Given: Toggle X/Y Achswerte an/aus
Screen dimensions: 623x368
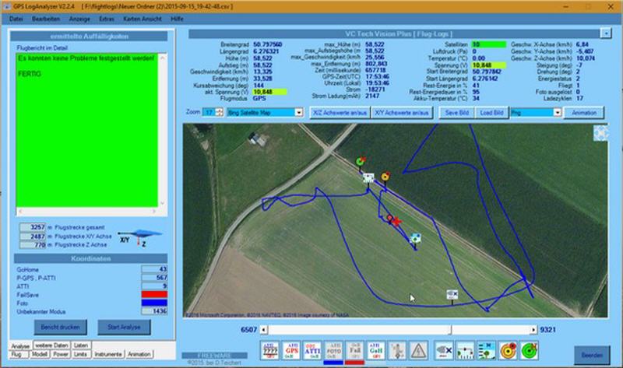Looking at the screenshot, I should click(402, 113).
